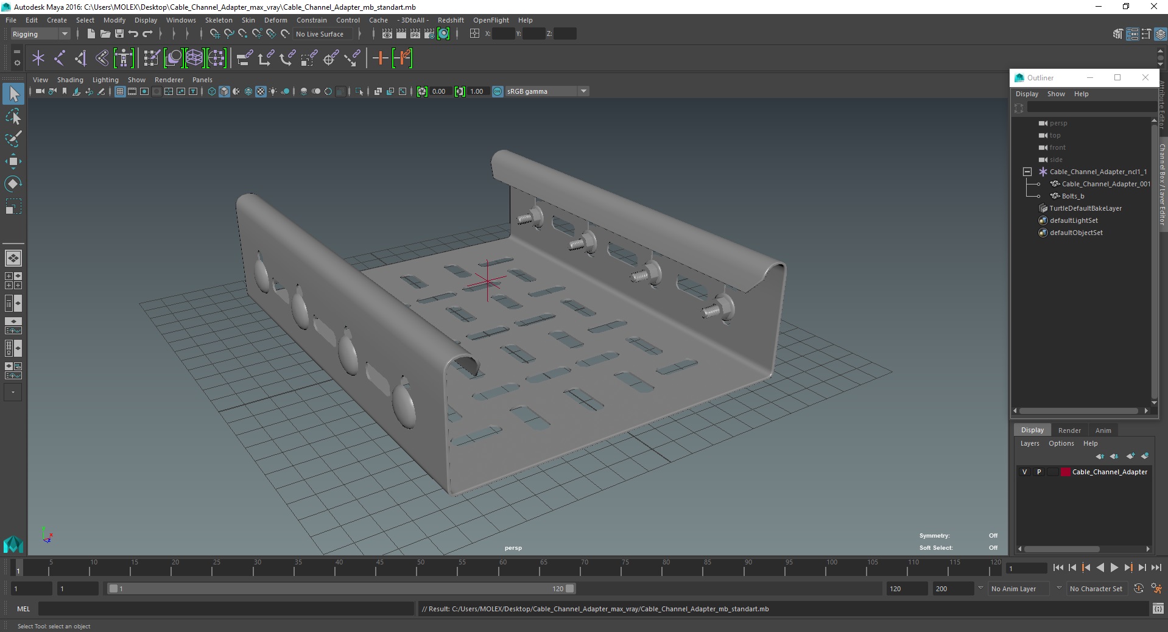Toggle textured display in viewport
This screenshot has height=632, width=1168.
pyautogui.click(x=261, y=91)
